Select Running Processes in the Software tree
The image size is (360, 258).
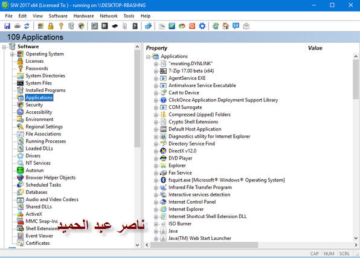pos(46,141)
